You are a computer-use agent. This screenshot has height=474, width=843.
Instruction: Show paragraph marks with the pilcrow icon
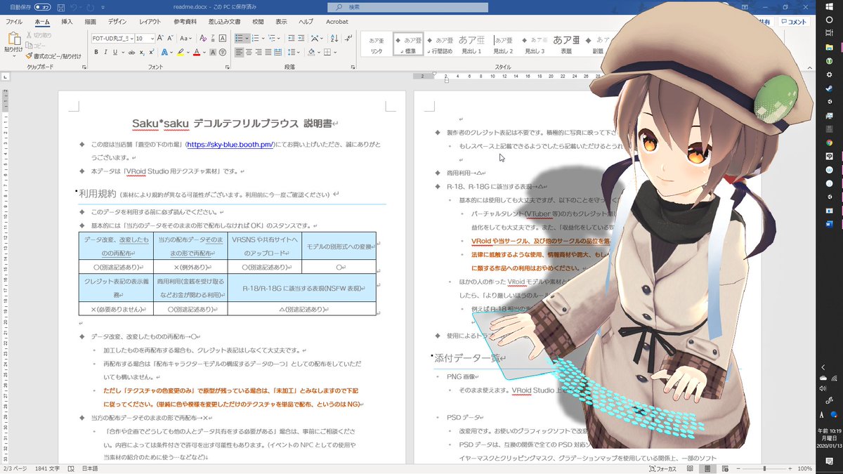[x=348, y=38]
